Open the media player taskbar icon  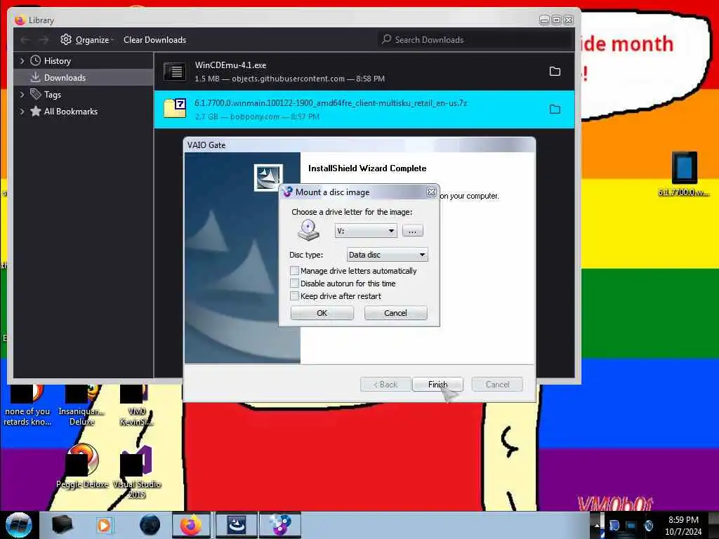pyautogui.click(x=104, y=525)
